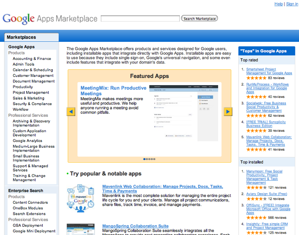Open top installed Aviary Design Suite link
Image resolution: width=299 pixels, height=235 pixels.
(x=266, y=194)
